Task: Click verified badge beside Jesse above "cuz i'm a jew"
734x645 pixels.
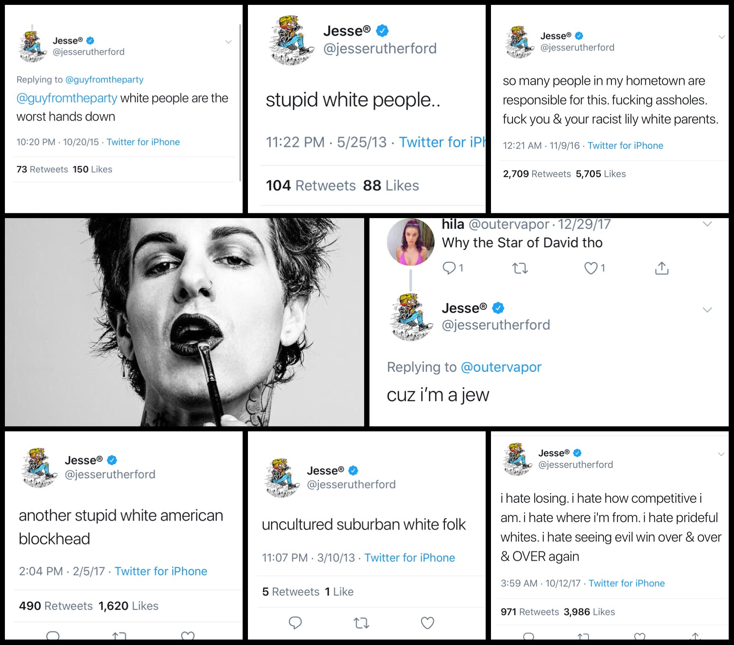Action: click(x=498, y=308)
